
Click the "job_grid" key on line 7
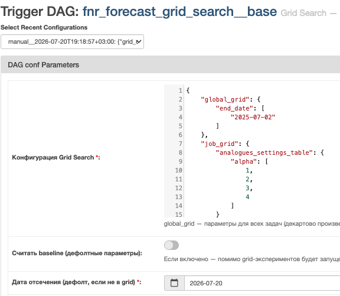point(220,144)
